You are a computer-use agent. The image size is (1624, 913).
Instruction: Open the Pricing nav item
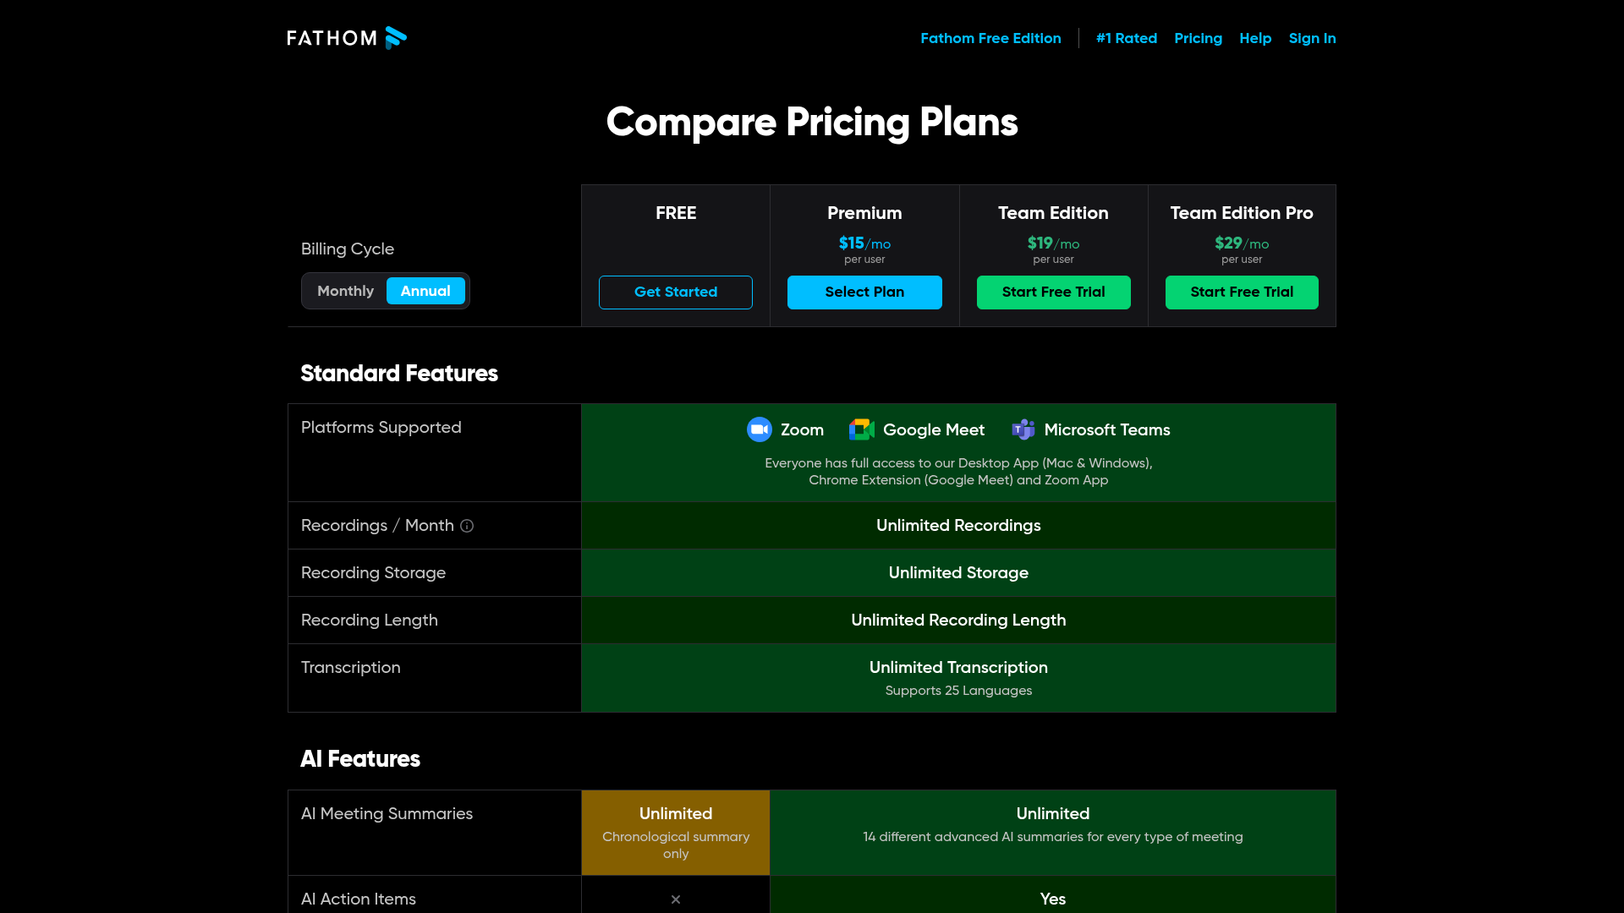(x=1198, y=38)
